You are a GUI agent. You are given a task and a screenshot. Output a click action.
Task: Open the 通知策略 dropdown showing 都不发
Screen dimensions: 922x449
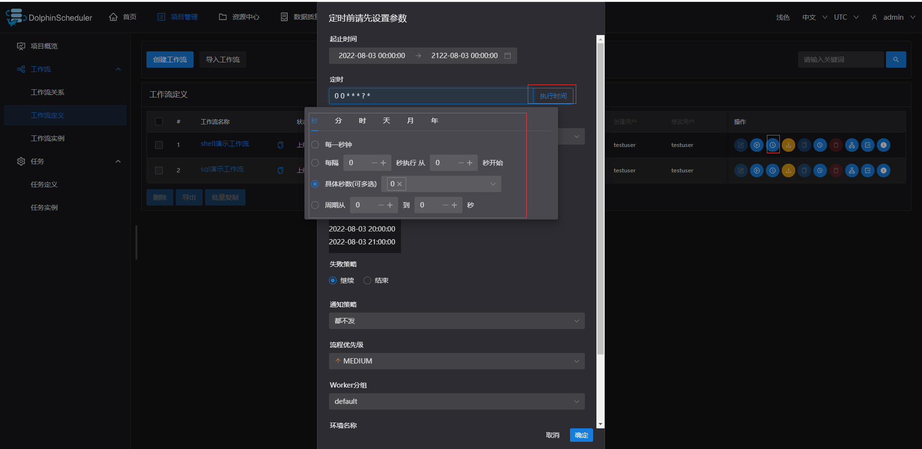pyautogui.click(x=457, y=321)
